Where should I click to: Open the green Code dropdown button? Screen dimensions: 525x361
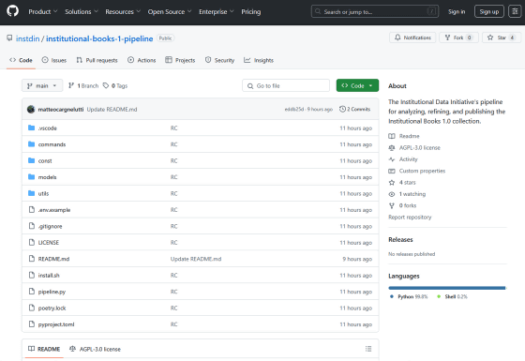click(357, 85)
